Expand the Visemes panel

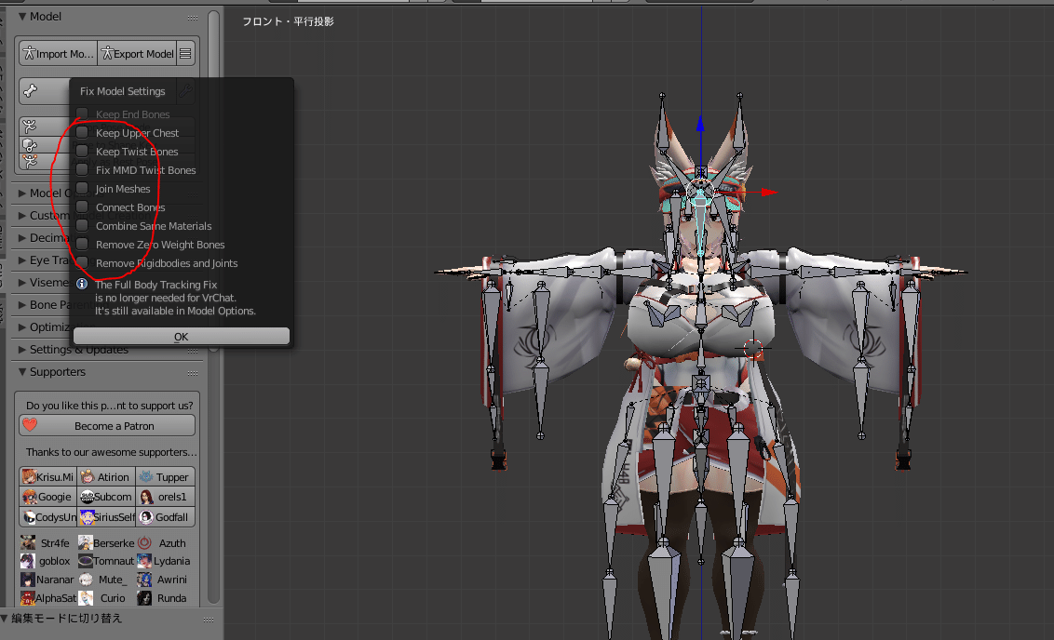tap(22, 282)
